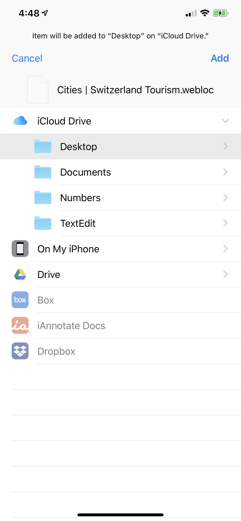Tap the 'Item will be added' message
241x521 pixels.
click(x=121, y=36)
